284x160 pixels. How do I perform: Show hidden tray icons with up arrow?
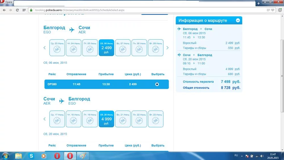pyautogui.click(x=242, y=156)
